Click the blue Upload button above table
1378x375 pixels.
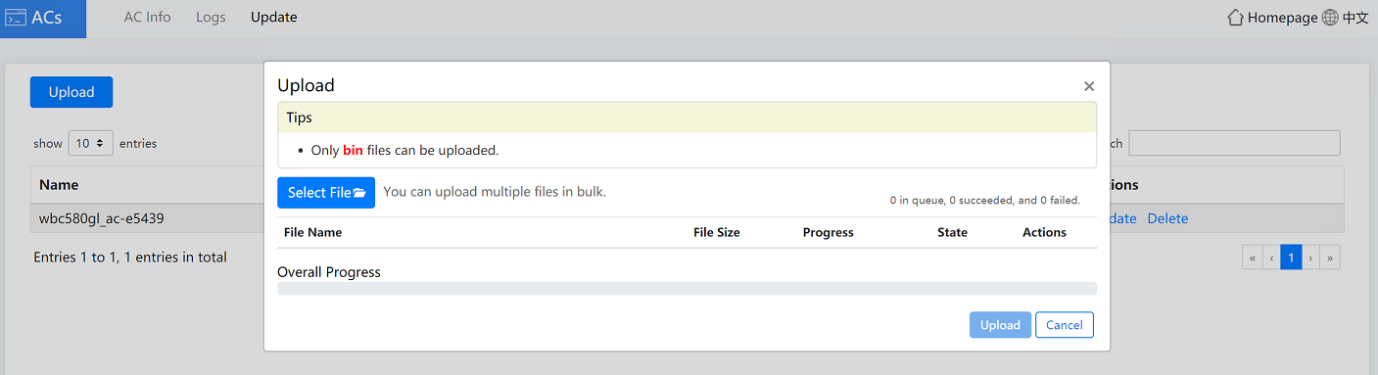71,92
